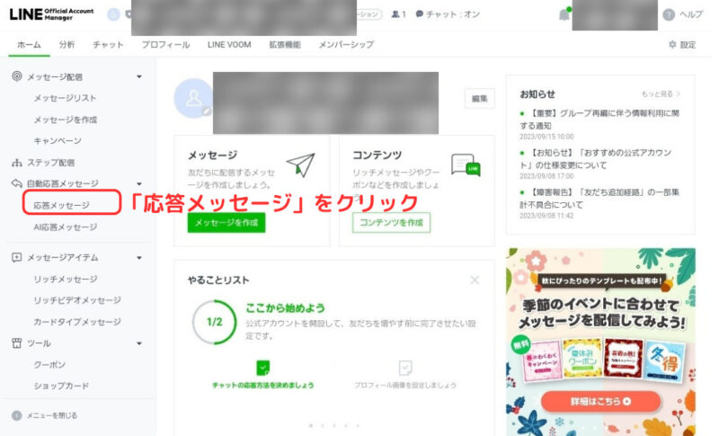
Task: Select キャンペーン in sidebar
Action: (x=58, y=141)
